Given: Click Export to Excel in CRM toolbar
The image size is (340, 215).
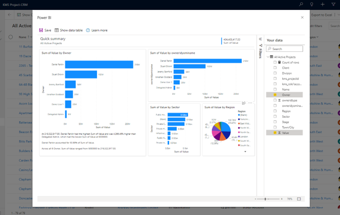Looking at the screenshot, I should click(321, 15).
